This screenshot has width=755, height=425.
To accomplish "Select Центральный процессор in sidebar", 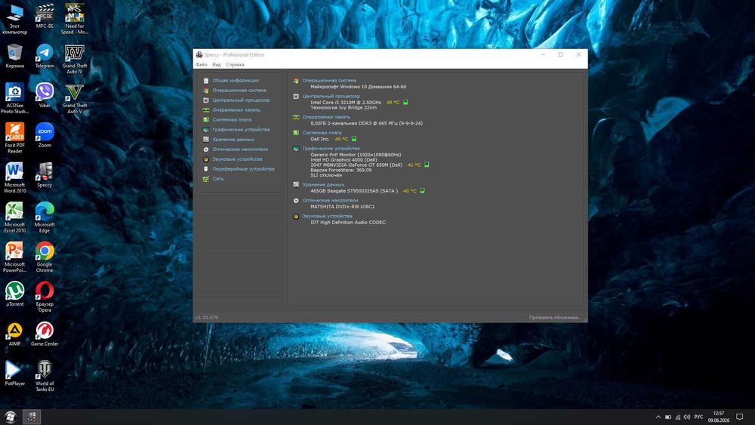I will pyautogui.click(x=241, y=100).
